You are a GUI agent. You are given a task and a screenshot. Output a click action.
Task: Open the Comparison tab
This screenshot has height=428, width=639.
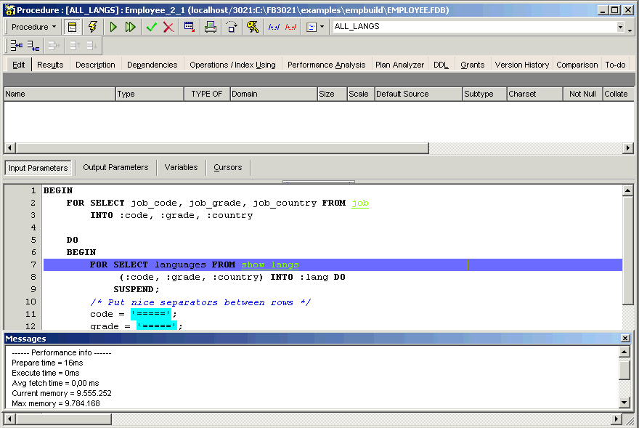click(x=577, y=65)
